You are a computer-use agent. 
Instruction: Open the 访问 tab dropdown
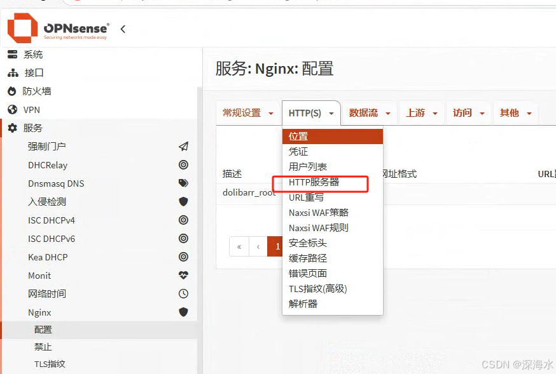[x=468, y=113]
